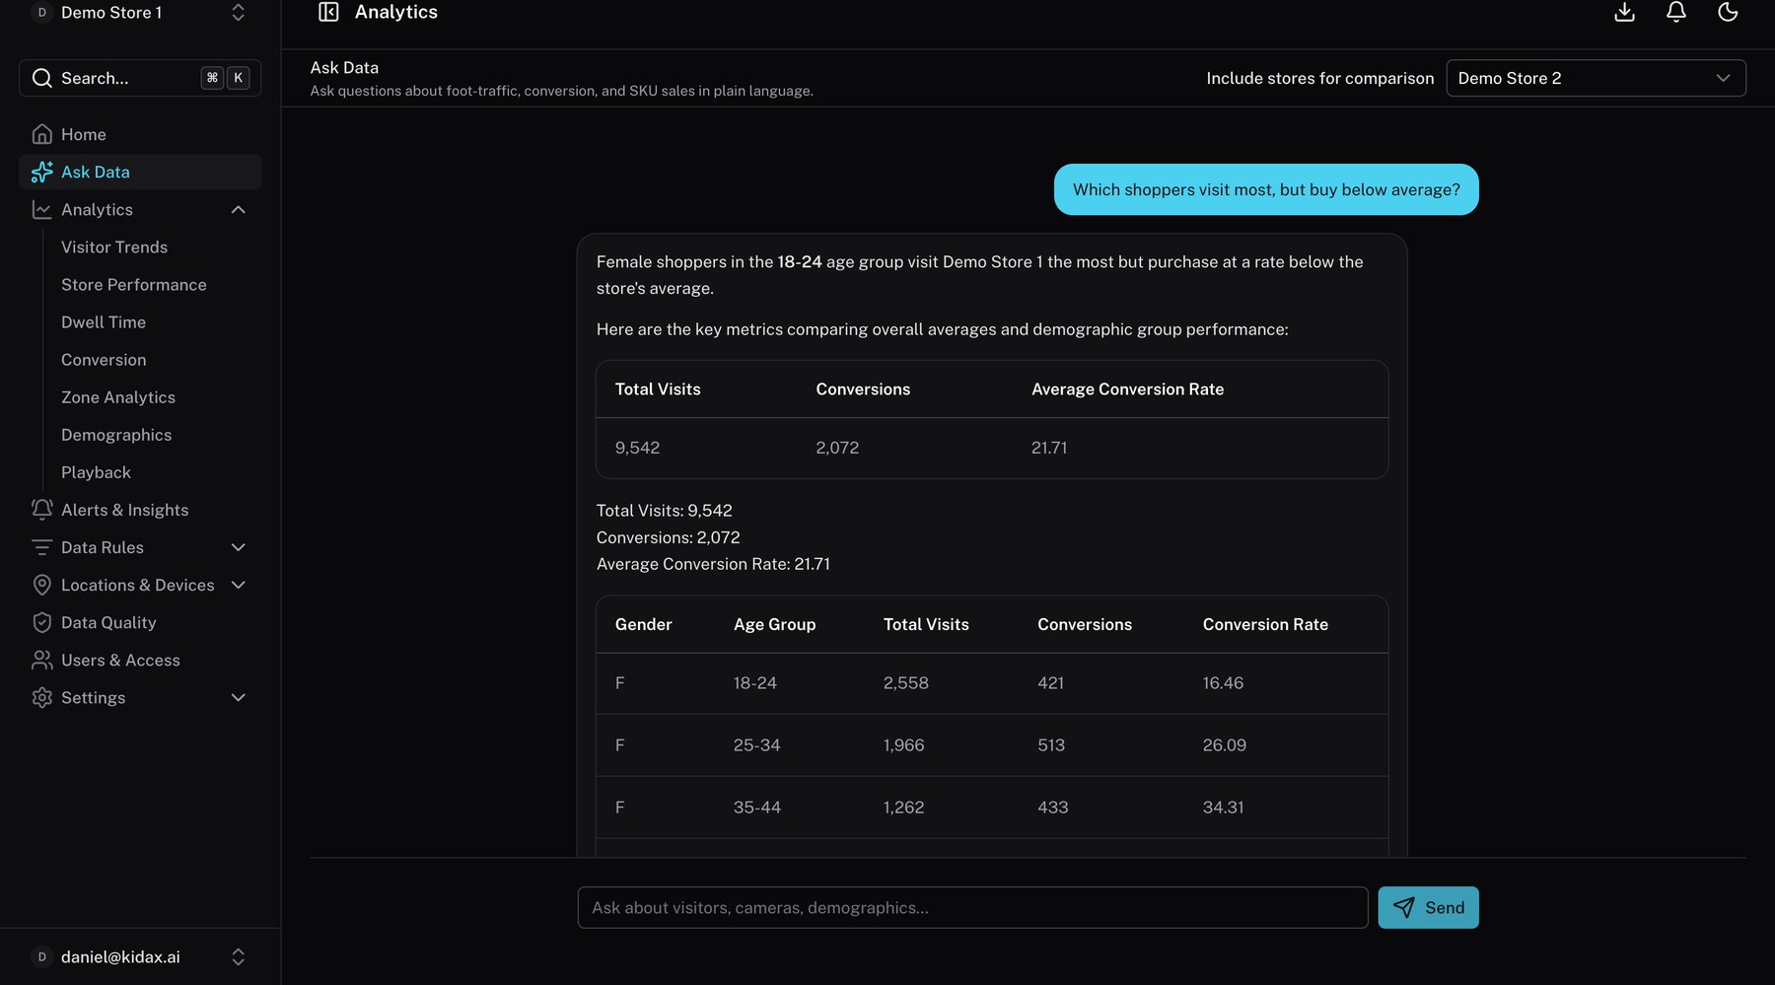This screenshot has width=1775, height=985.
Task: Click the ⌘ shortcut key badge in search
Action: (212, 78)
